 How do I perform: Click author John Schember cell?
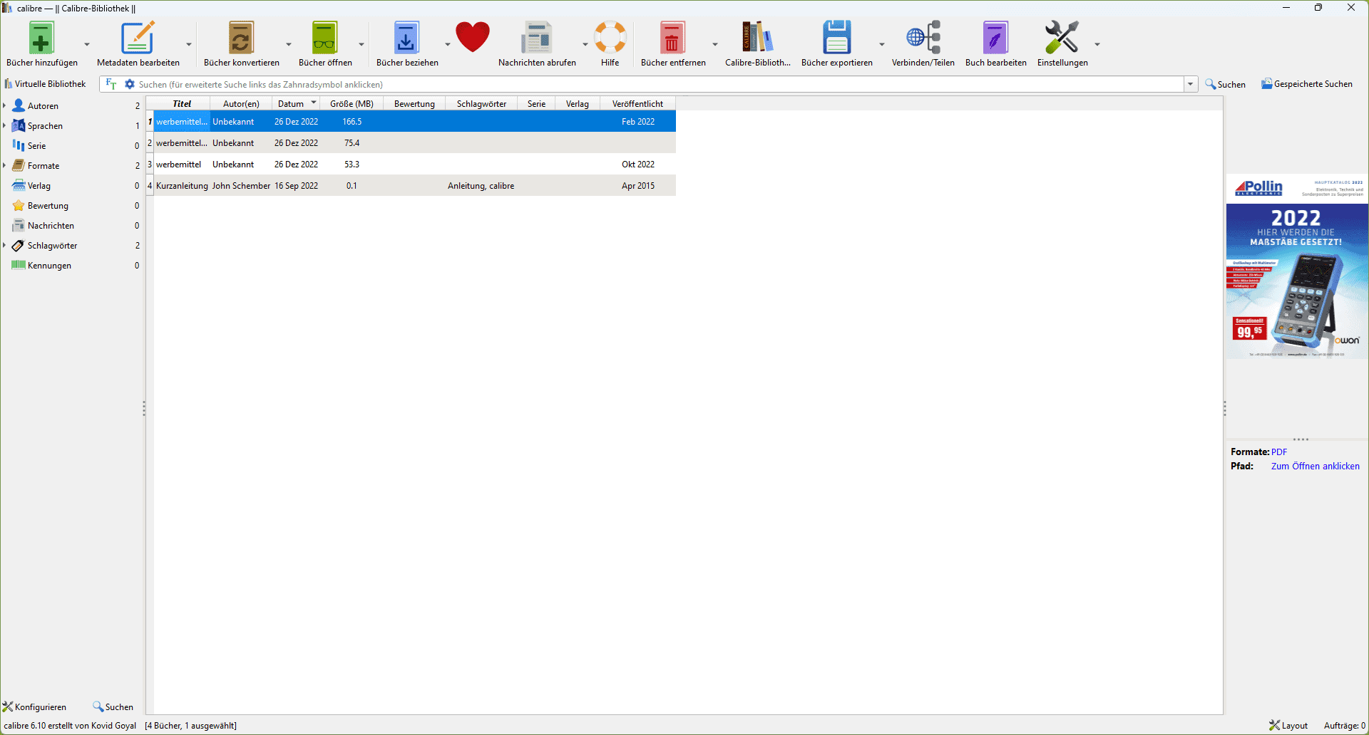pyautogui.click(x=241, y=185)
